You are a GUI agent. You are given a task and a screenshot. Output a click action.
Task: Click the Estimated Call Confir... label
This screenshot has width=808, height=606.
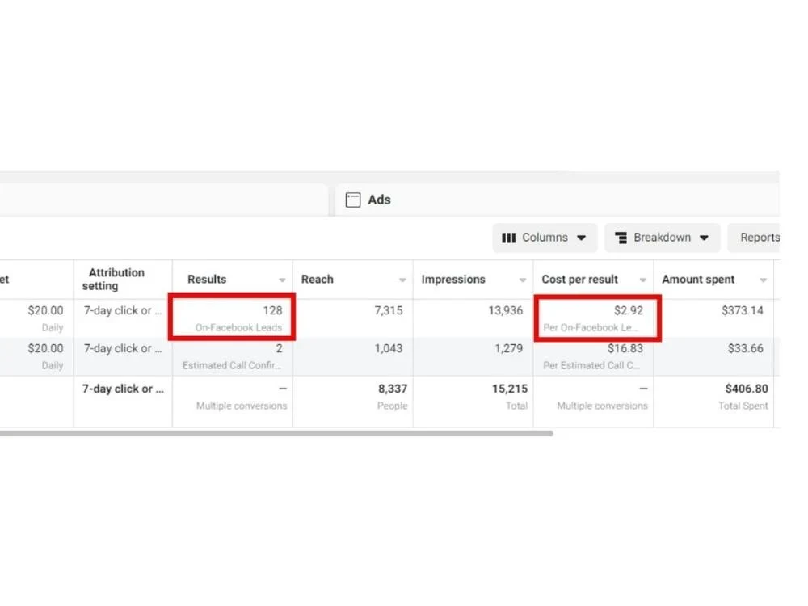tap(232, 365)
